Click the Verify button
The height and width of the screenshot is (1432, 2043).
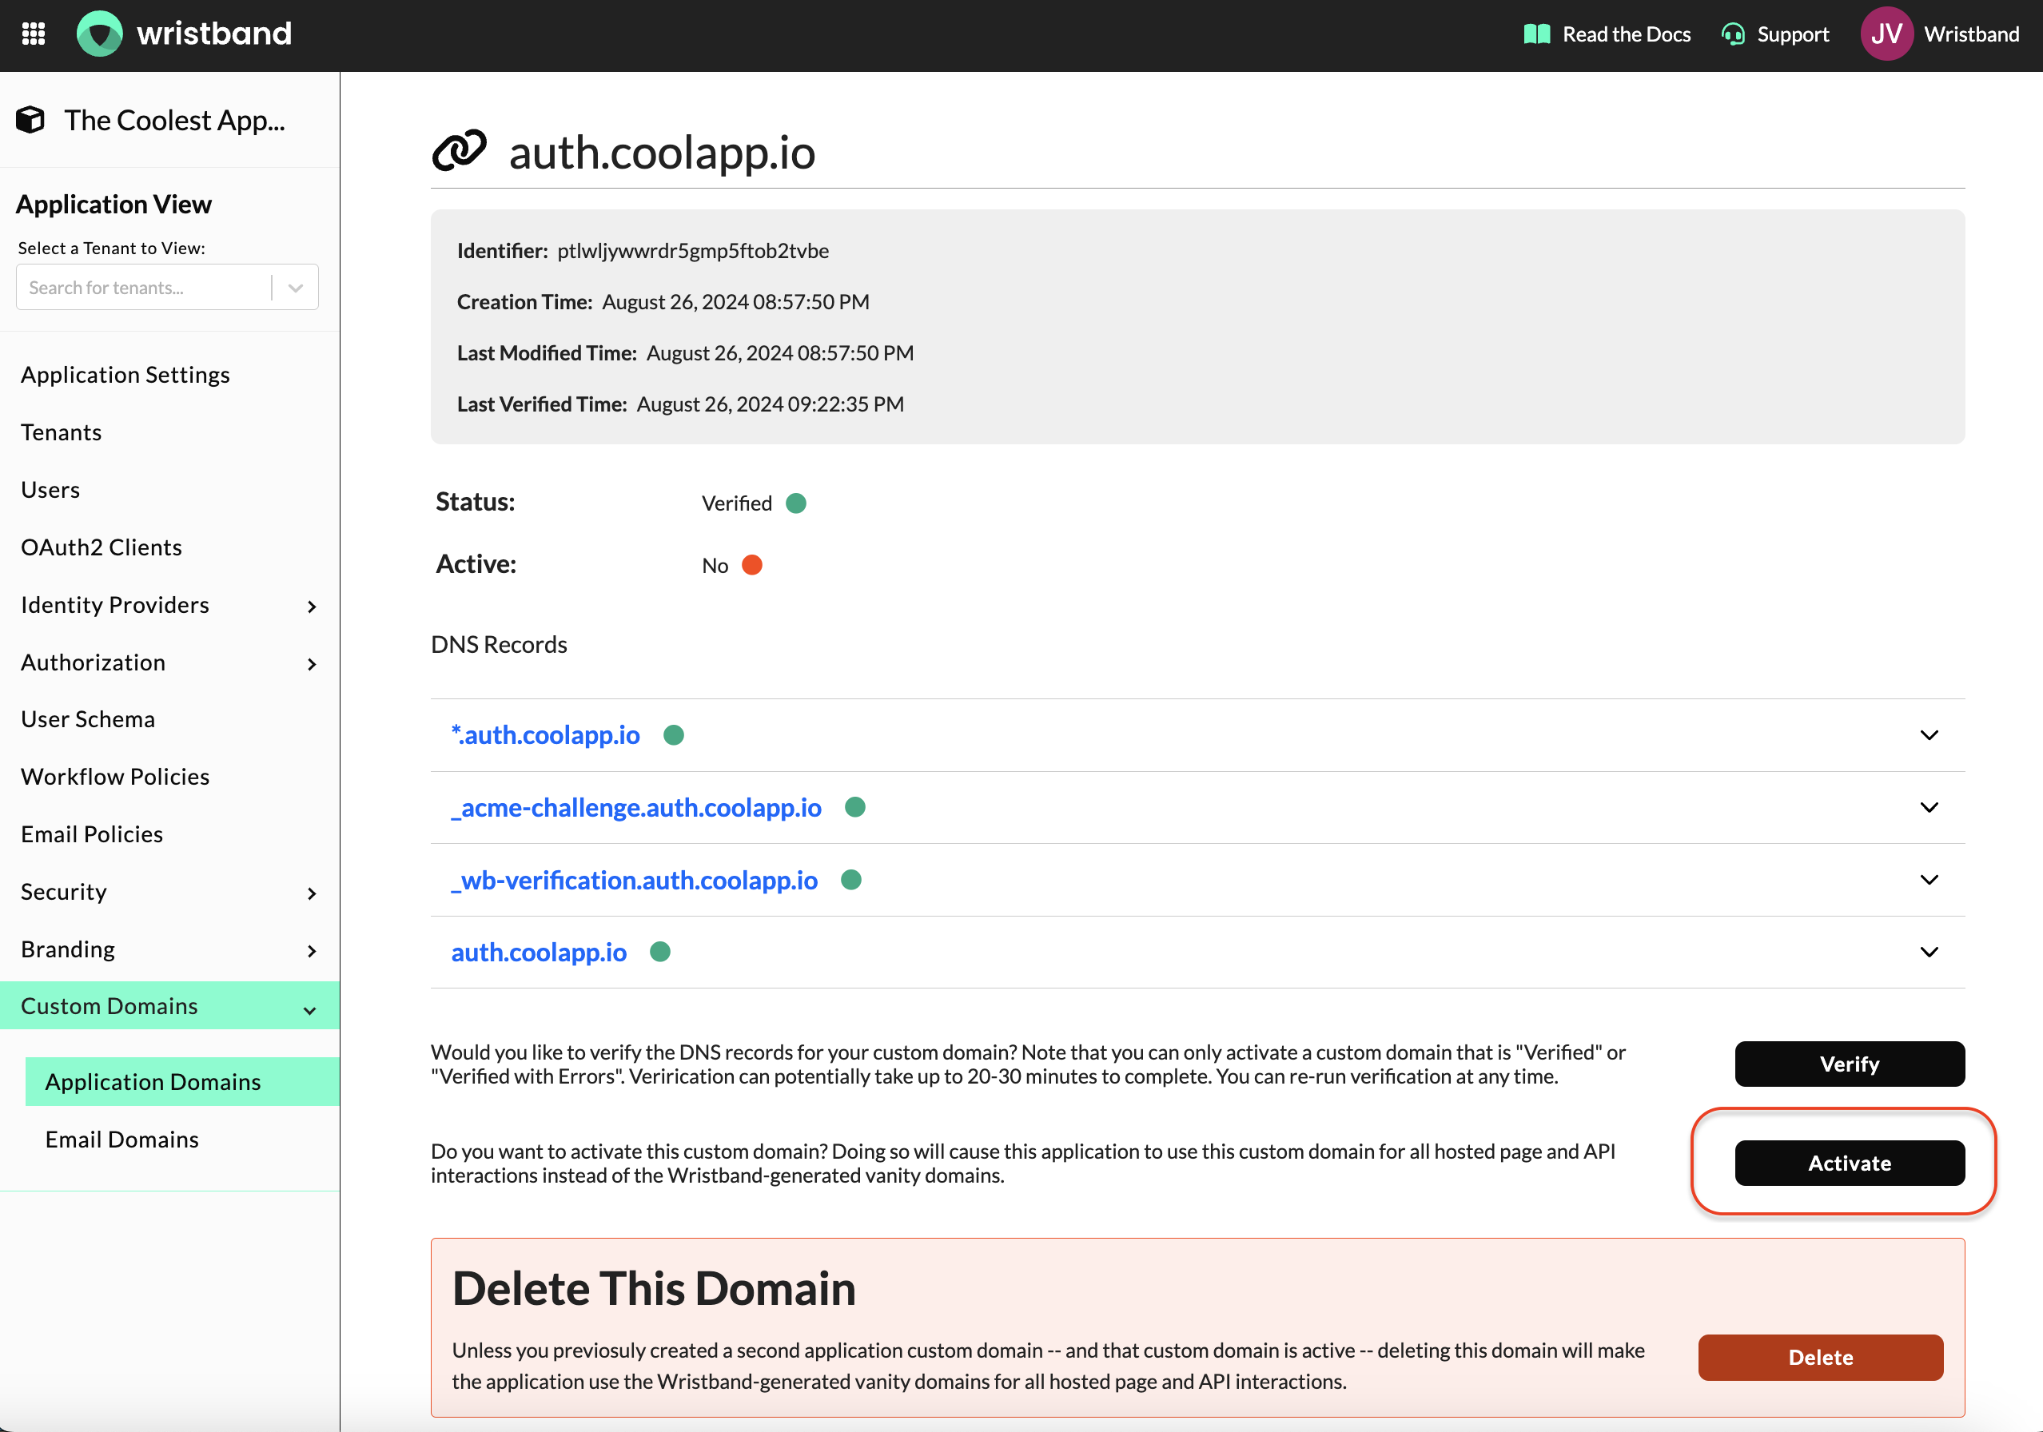(1849, 1064)
